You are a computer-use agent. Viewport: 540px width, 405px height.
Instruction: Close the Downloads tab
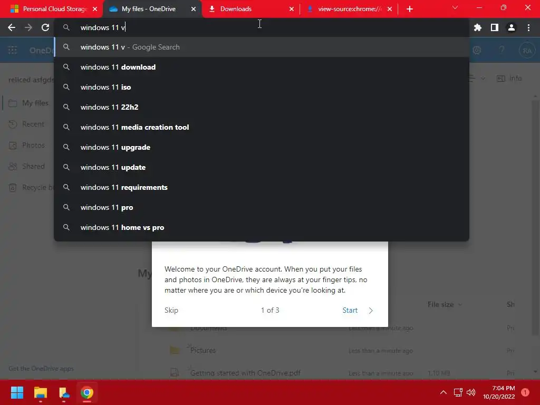[292, 9]
